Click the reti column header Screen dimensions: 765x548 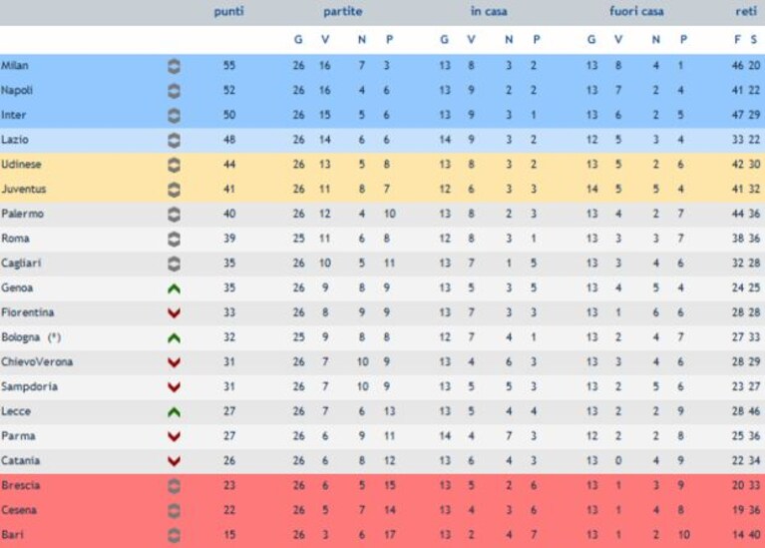(746, 12)
